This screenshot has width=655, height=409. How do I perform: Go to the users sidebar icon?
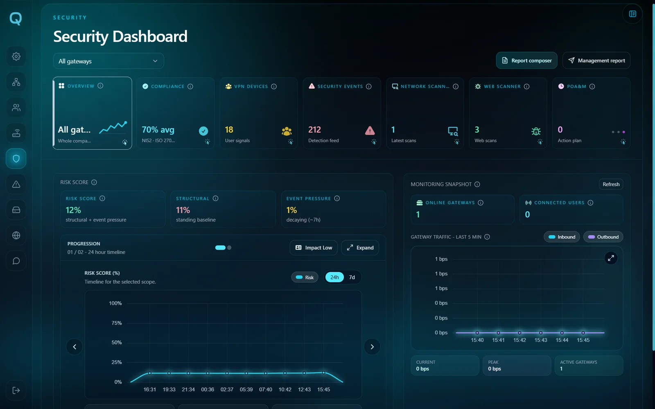click(x=16, y=108)
